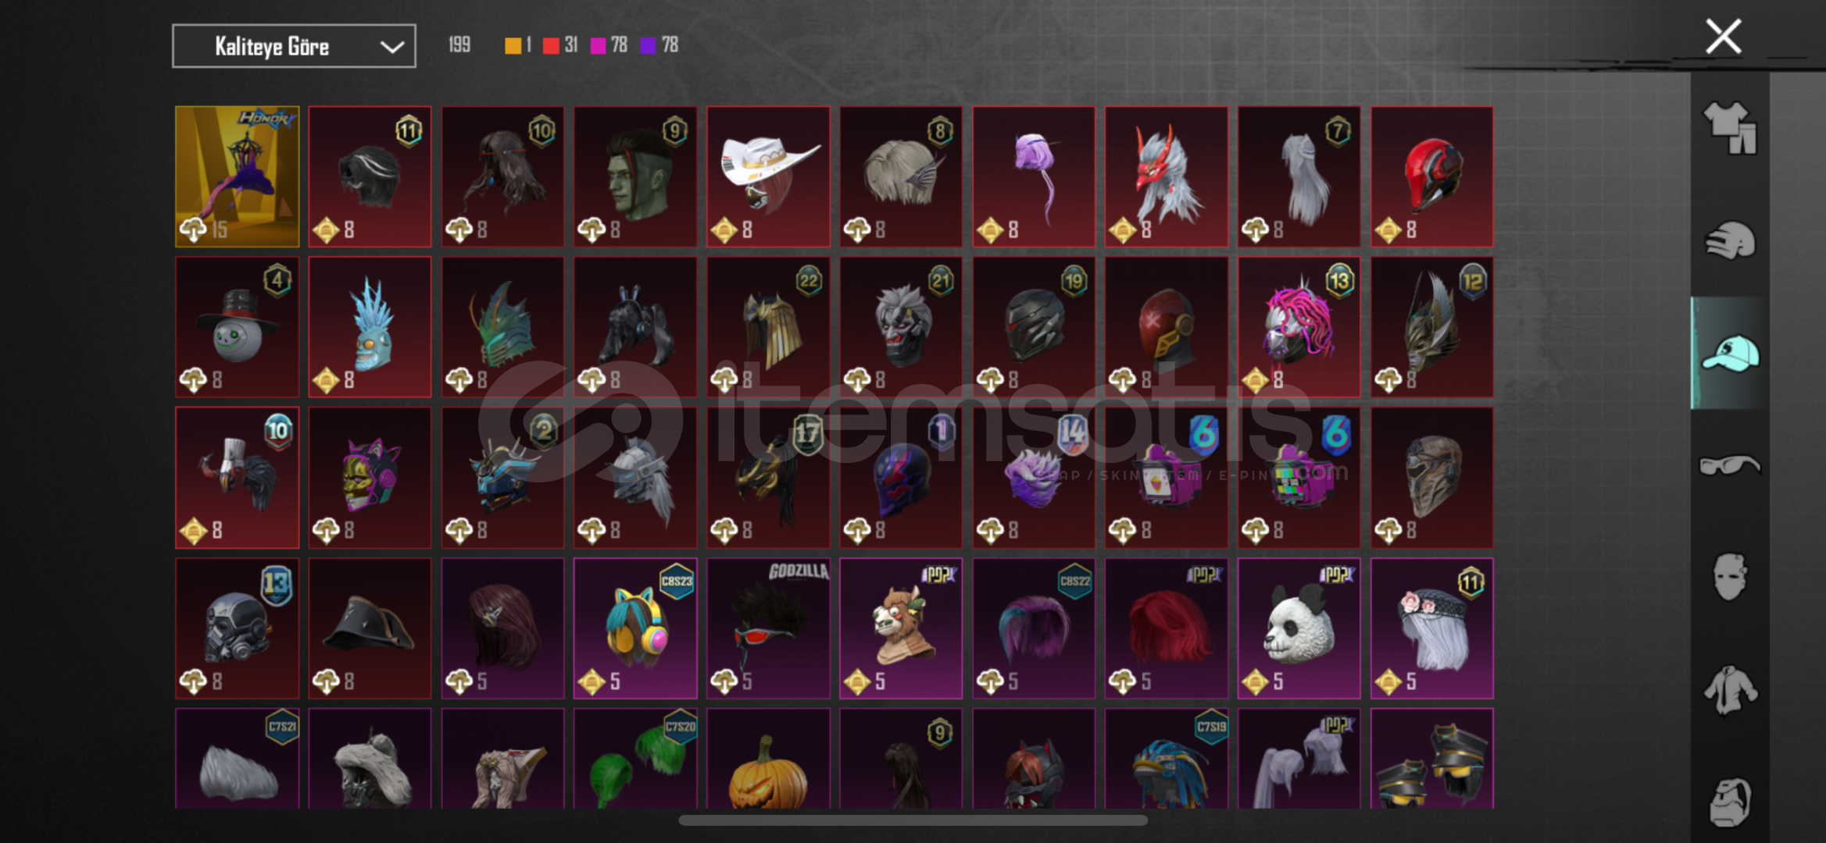
Task: Click the horizontal scrollbar at bottom
Action: [913, 820]
